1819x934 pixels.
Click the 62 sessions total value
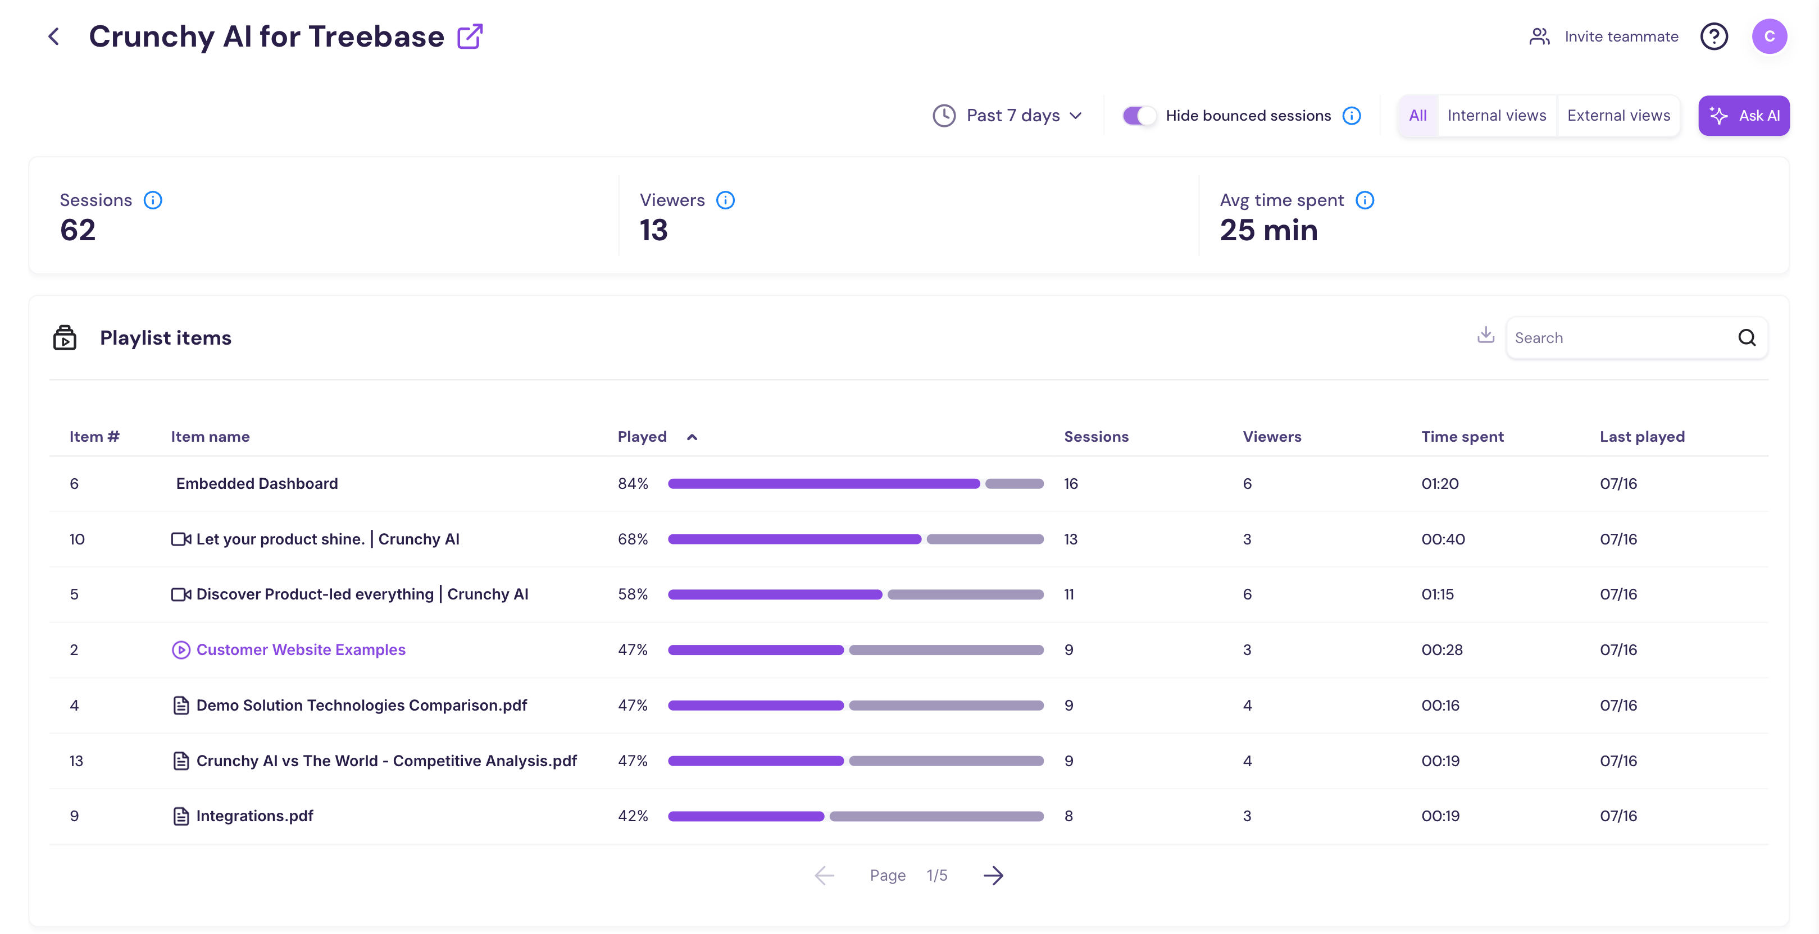(x=78, y=231)
